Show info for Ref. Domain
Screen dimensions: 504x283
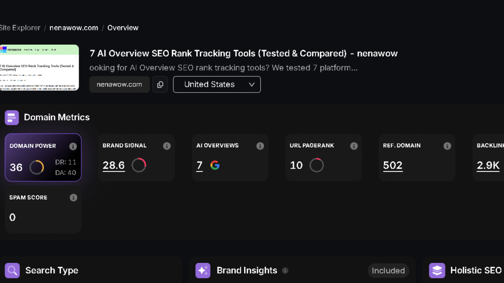(447, 146)
